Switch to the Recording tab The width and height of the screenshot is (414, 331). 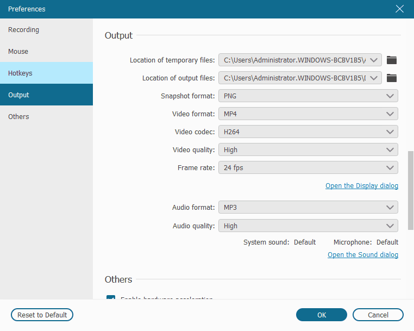coord(47,29)
